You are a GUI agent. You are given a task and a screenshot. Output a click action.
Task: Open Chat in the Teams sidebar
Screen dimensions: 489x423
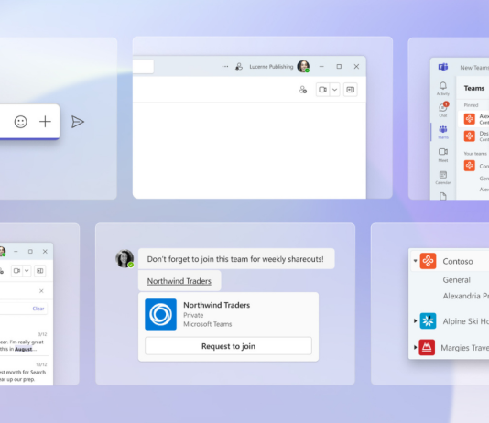click(x=443, y=110)
